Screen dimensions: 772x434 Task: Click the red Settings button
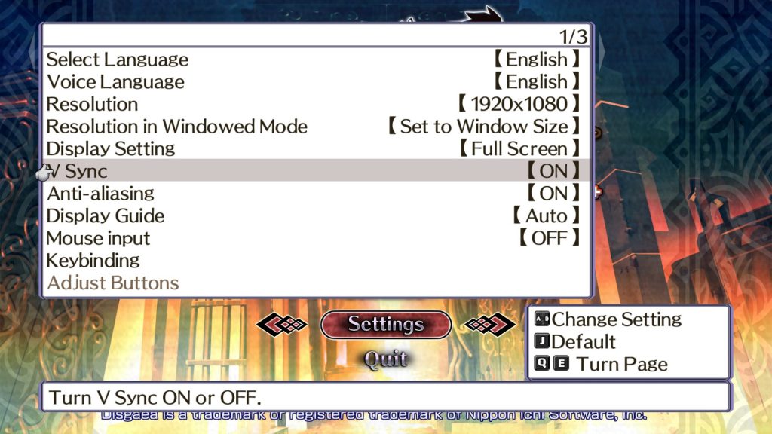click(386, 324)
